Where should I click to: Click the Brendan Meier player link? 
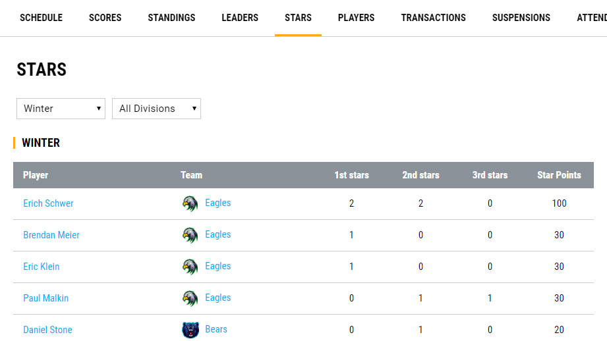51,235
